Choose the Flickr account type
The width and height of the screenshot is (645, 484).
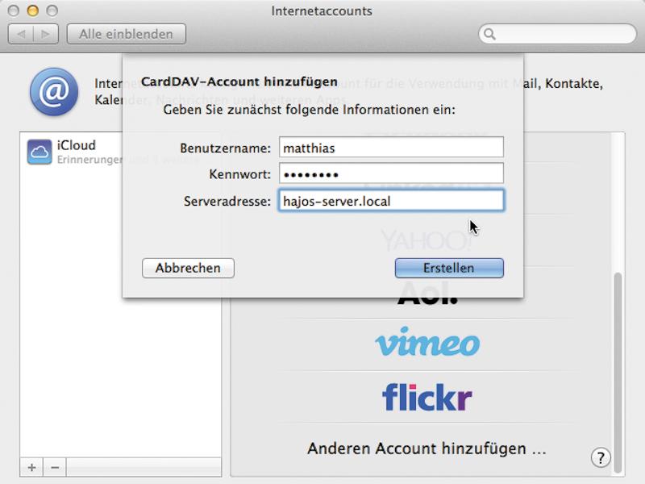[x=427, y=397]
